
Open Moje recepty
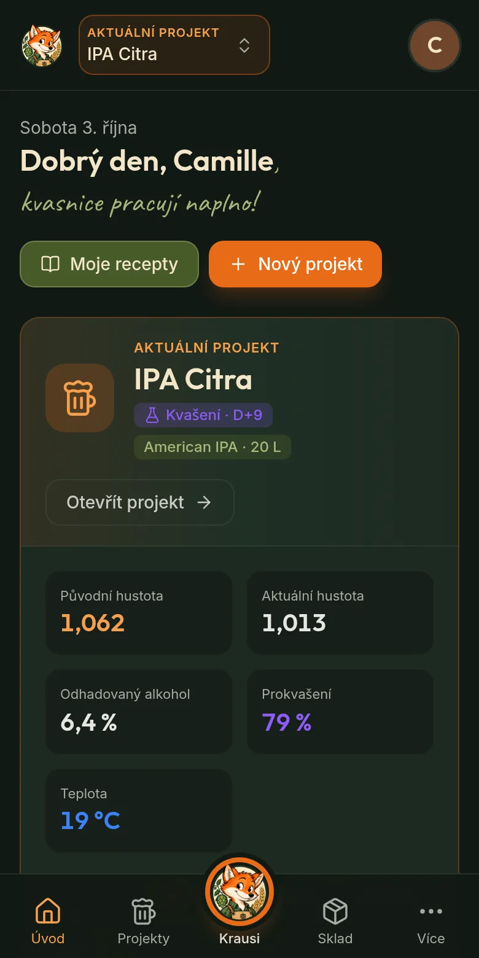click(109, 264)
